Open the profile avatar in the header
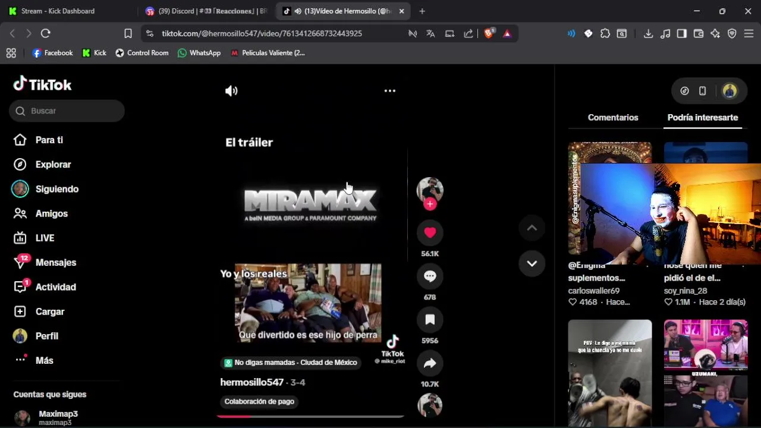This screenshot has height=428, width=761. 729,91
